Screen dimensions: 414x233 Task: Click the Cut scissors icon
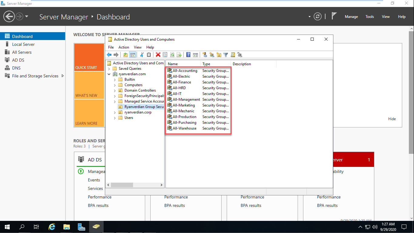point(142,55)
